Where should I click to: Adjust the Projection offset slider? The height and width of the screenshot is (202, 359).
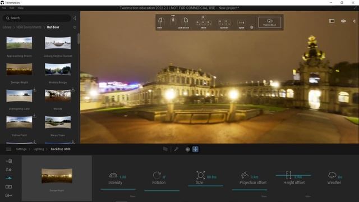click(250, 190)
